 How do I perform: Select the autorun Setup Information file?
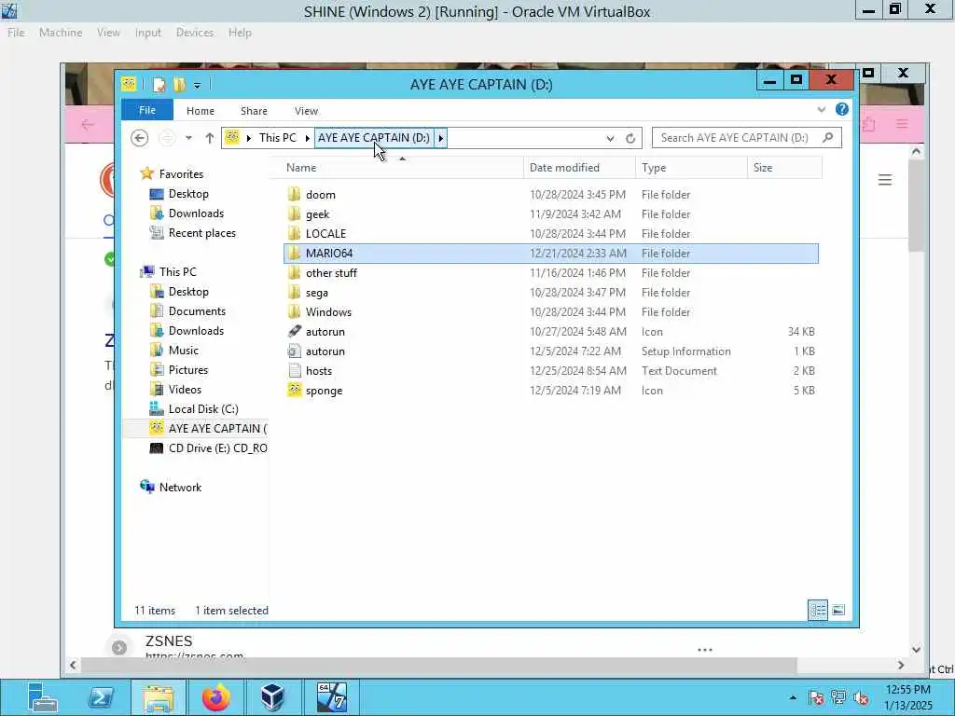325,351
